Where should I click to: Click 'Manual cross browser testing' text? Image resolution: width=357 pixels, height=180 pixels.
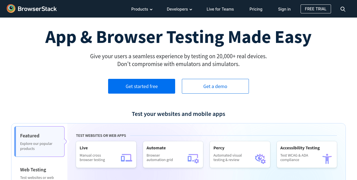click(92, 158)
